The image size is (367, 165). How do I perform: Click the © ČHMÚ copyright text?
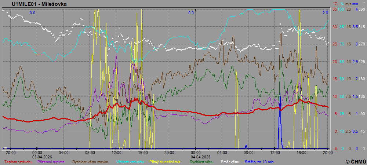click(356, 161)
